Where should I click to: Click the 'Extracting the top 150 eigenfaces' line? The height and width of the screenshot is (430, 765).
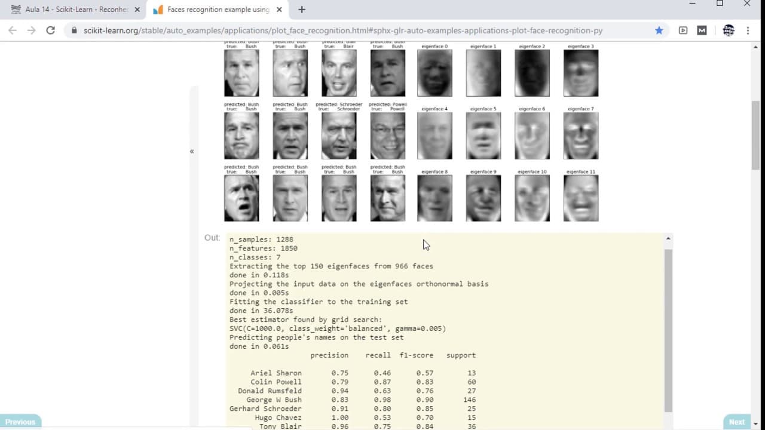click(331, 266)
